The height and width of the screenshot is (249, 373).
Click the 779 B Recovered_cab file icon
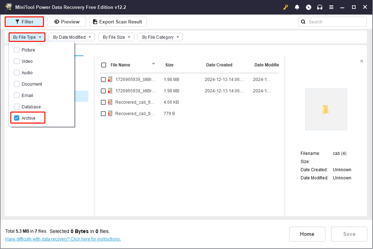110,114
